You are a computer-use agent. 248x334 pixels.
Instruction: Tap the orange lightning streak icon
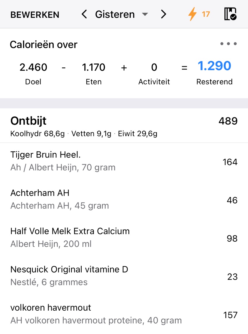[192, 14]
